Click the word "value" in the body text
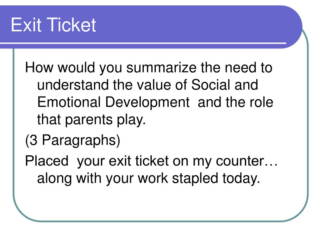 pos(154,85)
